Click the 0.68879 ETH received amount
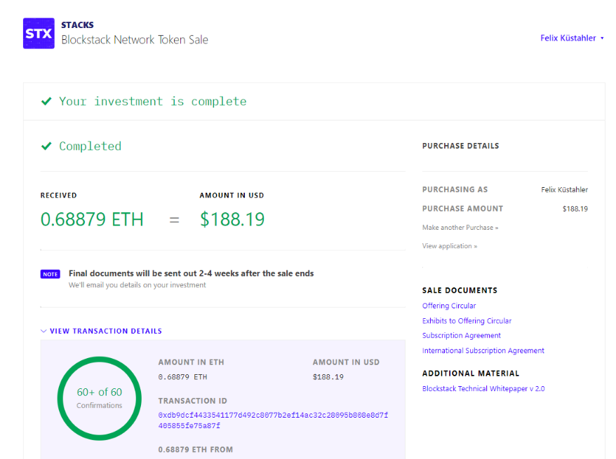Viewport: 616px width, 459px height. point(92,219)
